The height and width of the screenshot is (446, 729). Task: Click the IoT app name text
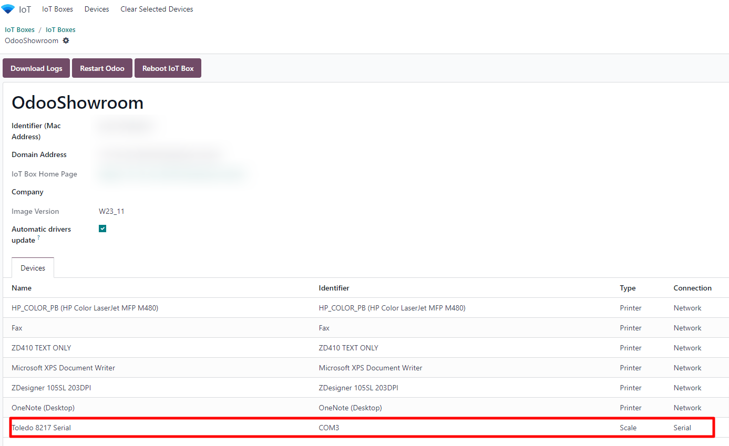click(25, 9)
